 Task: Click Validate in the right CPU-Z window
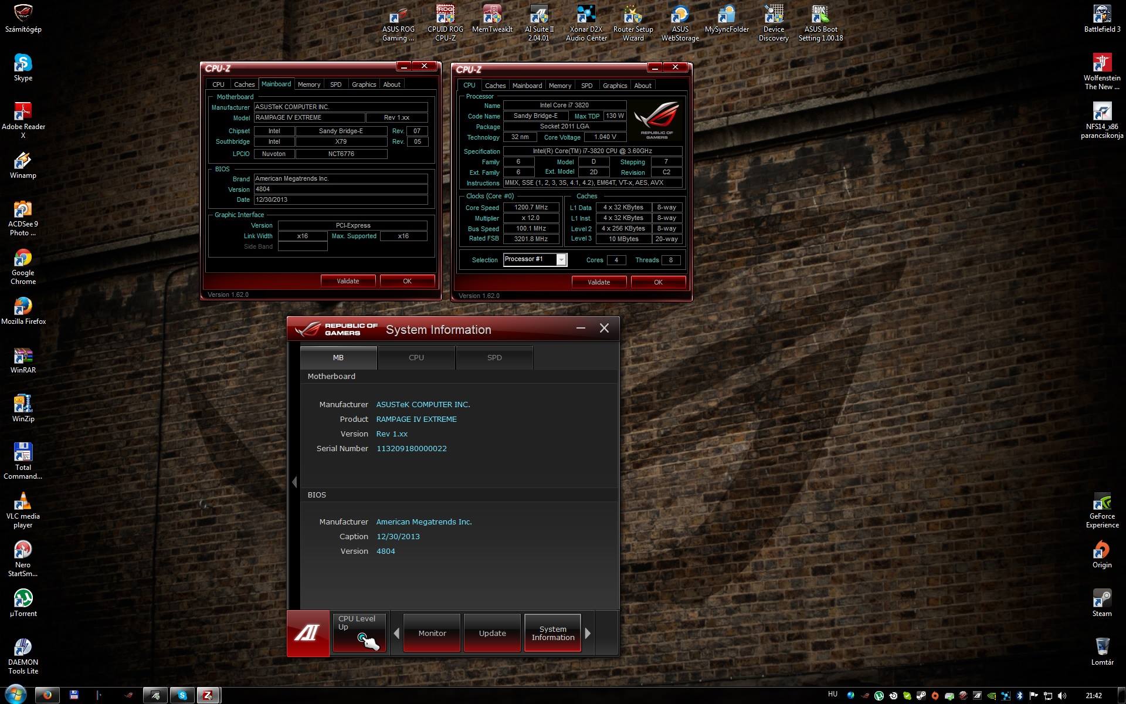coord(599,282)
